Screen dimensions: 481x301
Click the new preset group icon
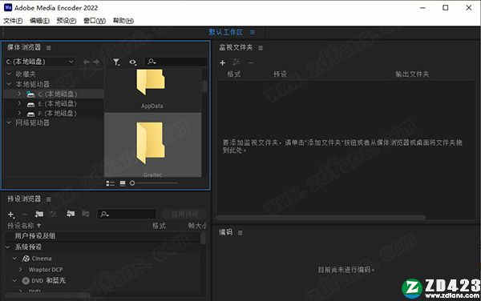[39, 214]
